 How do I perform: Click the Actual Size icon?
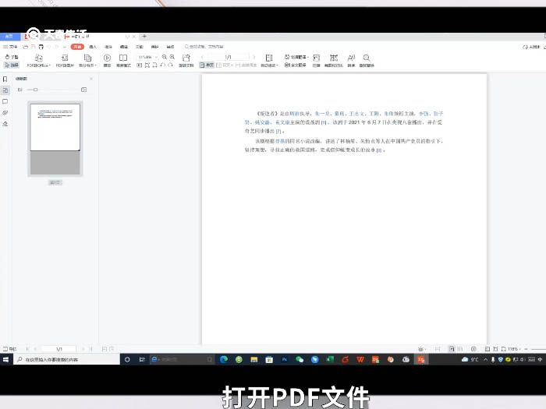coord(140,65)
